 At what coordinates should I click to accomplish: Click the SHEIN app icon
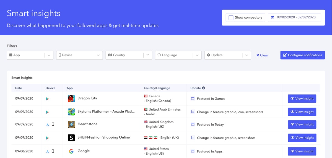tap(71, 138)
